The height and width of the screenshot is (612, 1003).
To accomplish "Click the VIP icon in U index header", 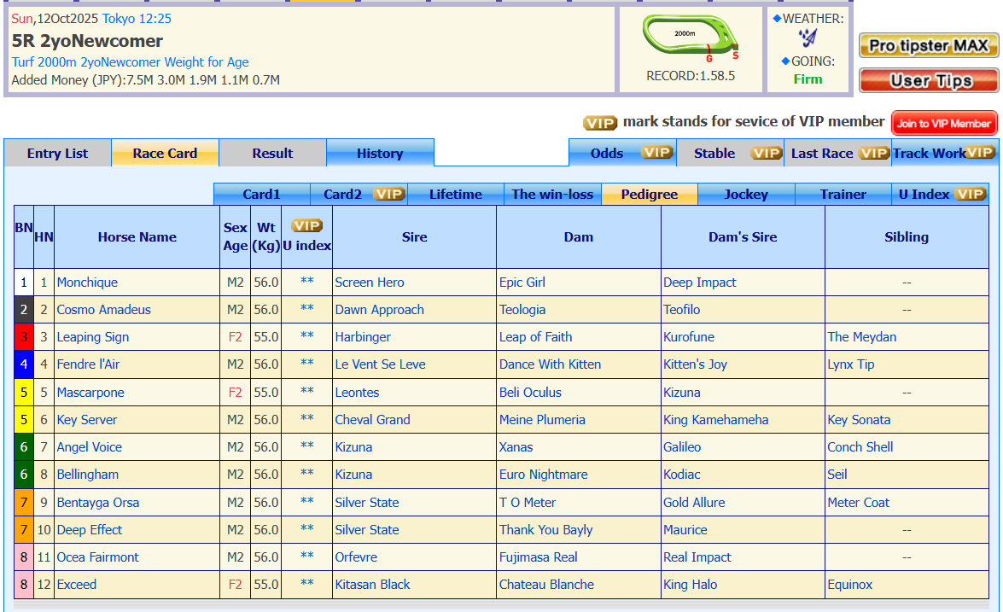I will click(x=307, y=225).
